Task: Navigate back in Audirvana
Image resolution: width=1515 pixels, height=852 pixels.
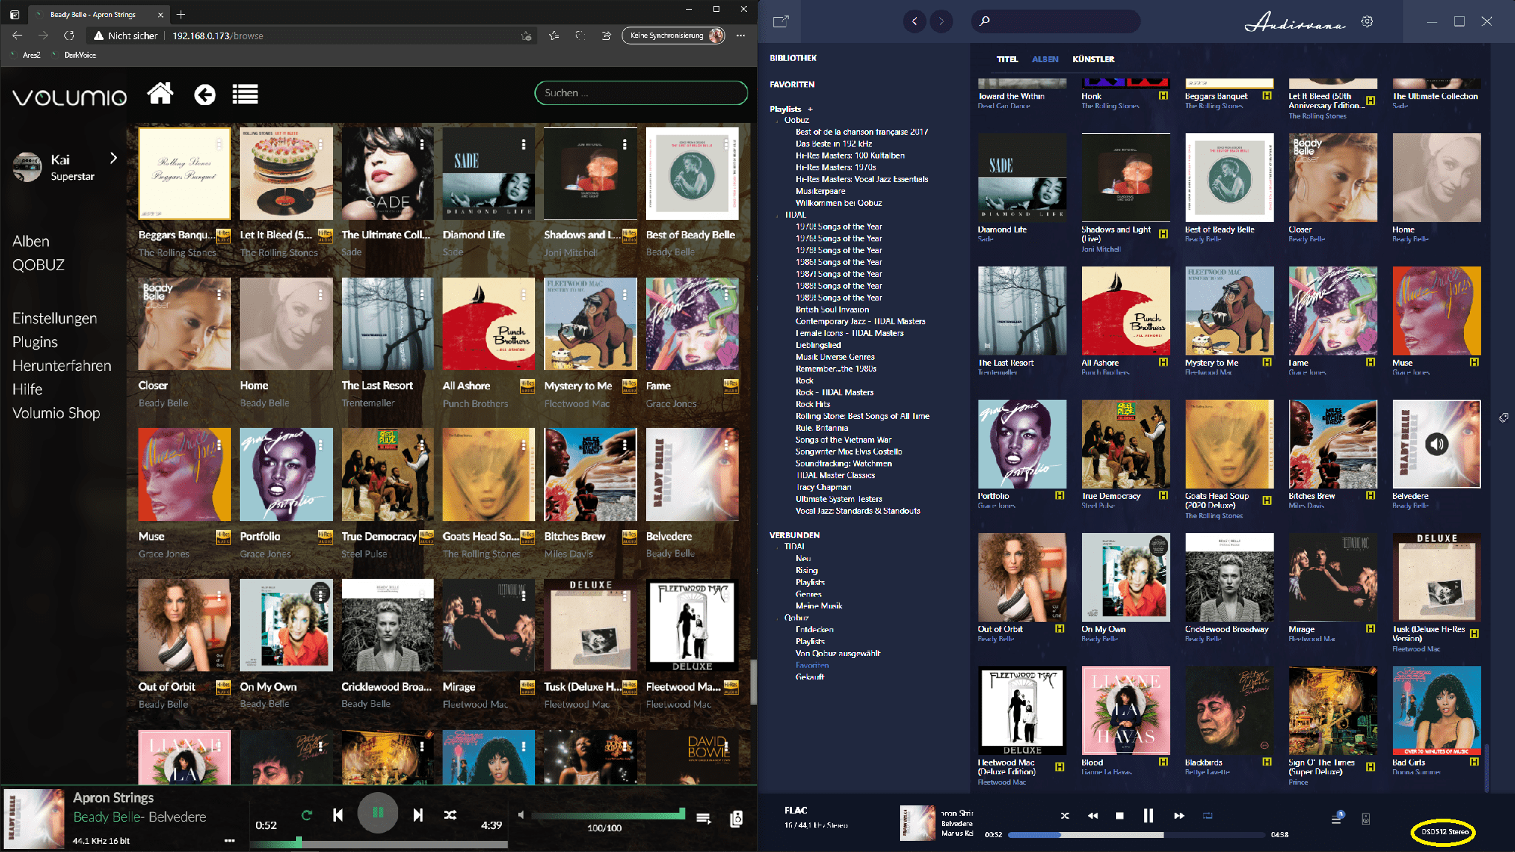Action: point(914,21)
